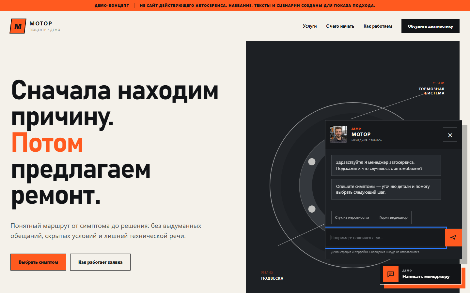470x293 pixels.
Task: Click the orange M logo icon
Action: [x=18, y=26]
